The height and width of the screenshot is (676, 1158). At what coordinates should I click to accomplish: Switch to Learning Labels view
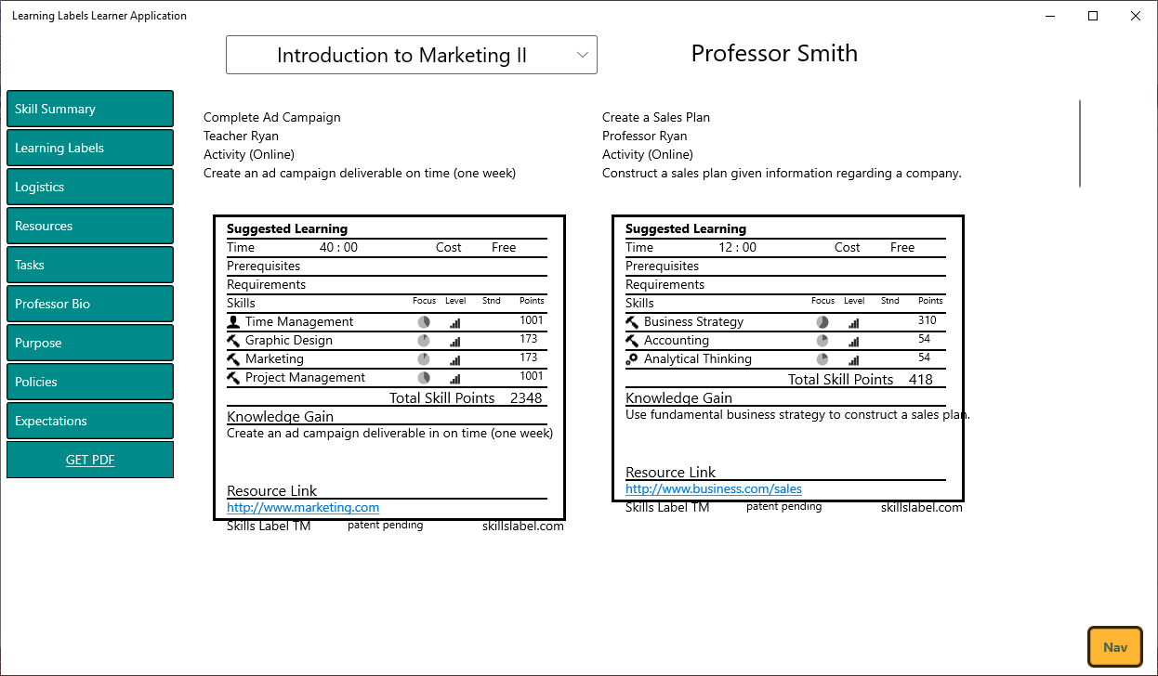click(x=90, y=148)
